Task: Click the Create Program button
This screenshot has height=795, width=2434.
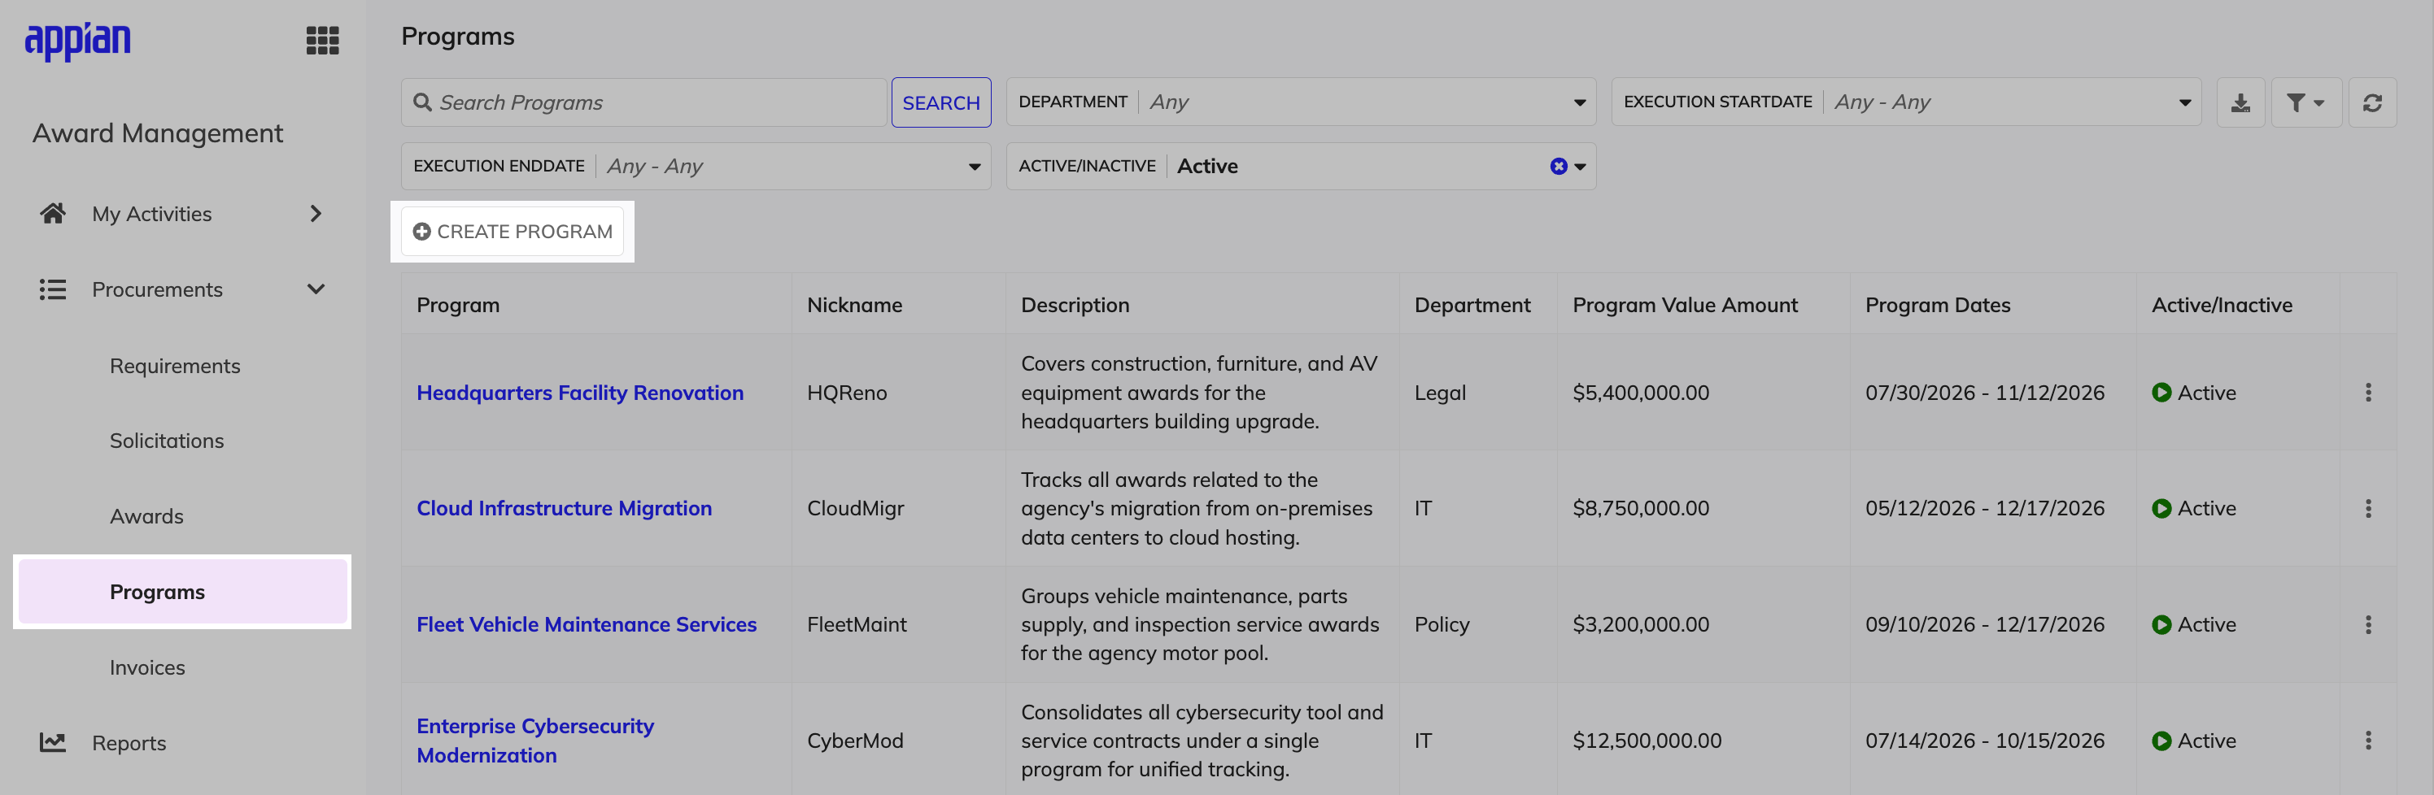Action: [x=513, y=232]
